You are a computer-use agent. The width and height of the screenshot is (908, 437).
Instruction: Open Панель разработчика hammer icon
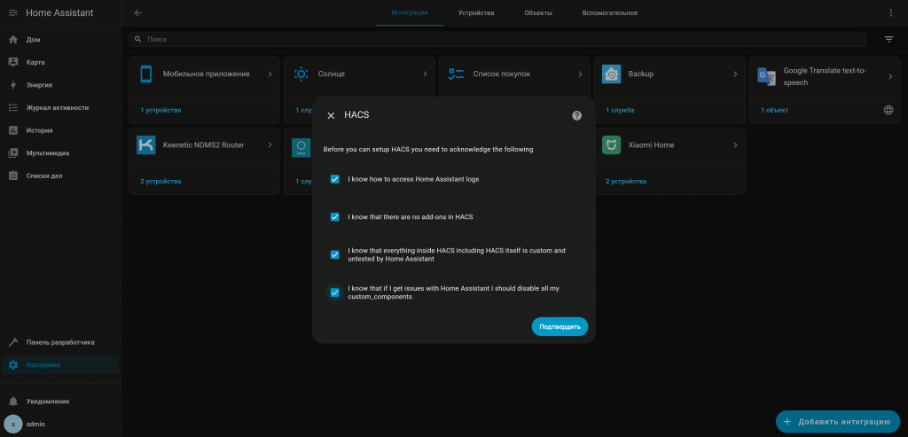(x=13, y=342)
